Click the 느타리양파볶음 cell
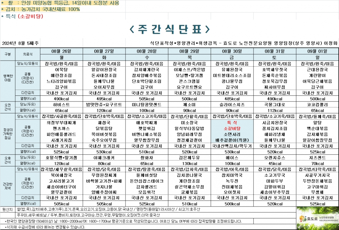Screen dimensions: 339x230 click(61, 81)
